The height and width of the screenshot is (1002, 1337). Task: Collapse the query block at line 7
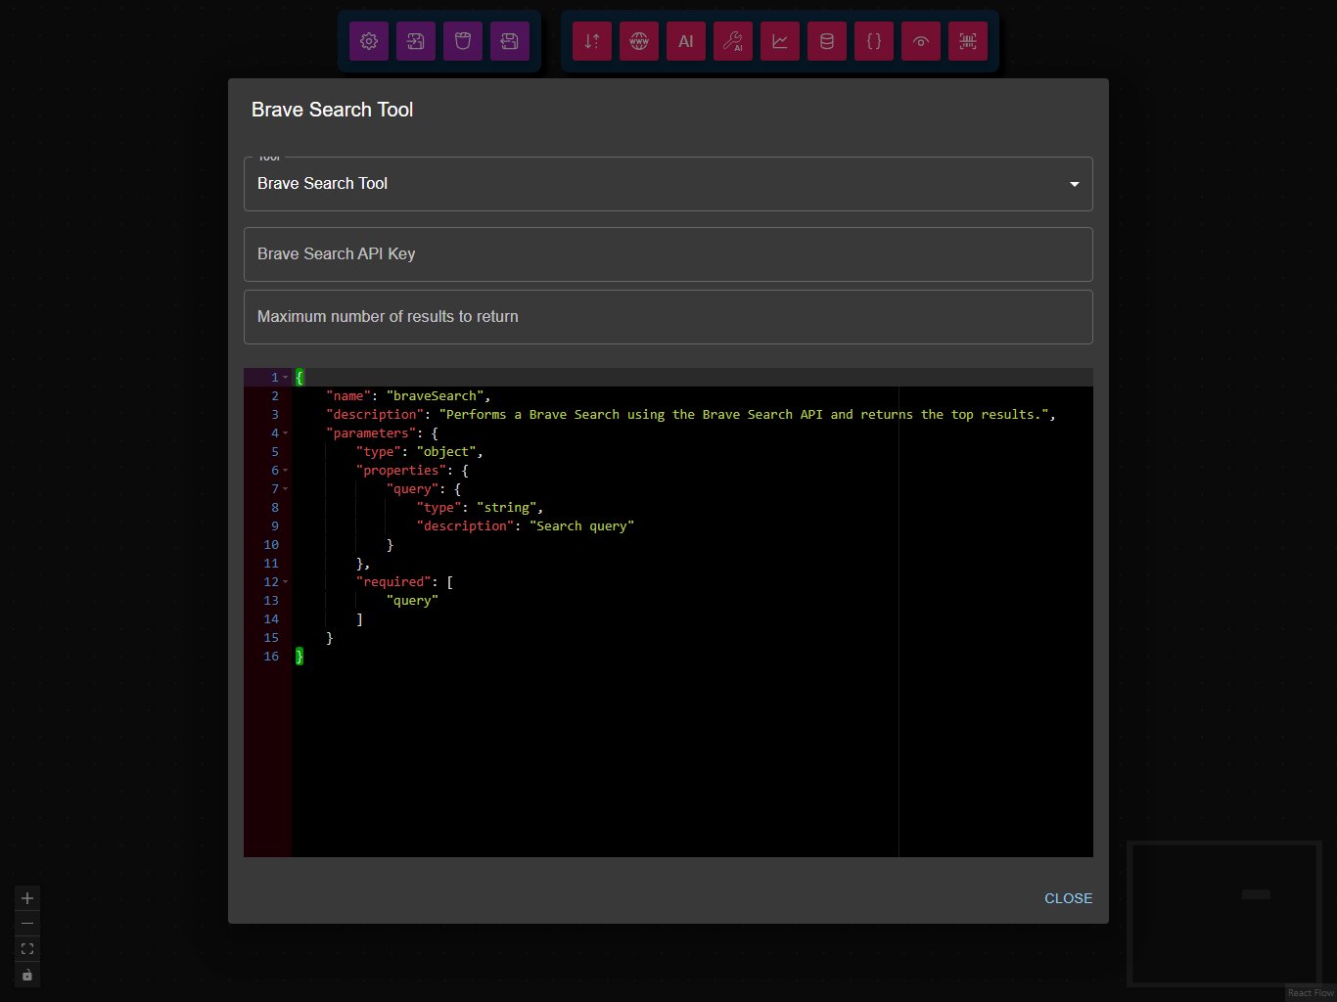pos(285,489)
